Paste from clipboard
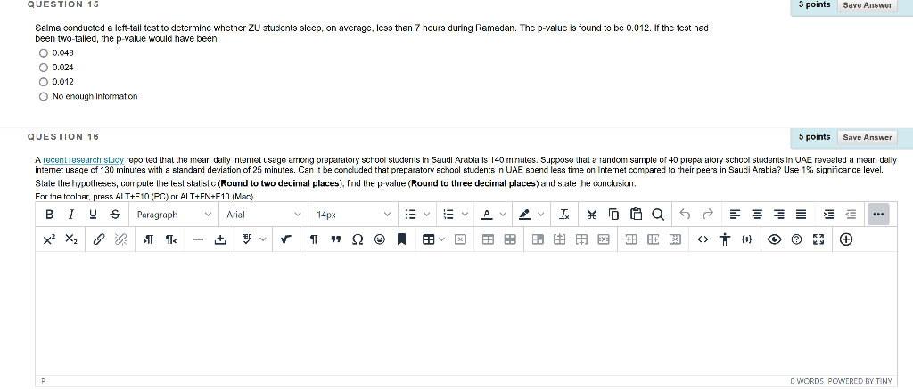Screen dimensions: 913x389 click(636, 215)
